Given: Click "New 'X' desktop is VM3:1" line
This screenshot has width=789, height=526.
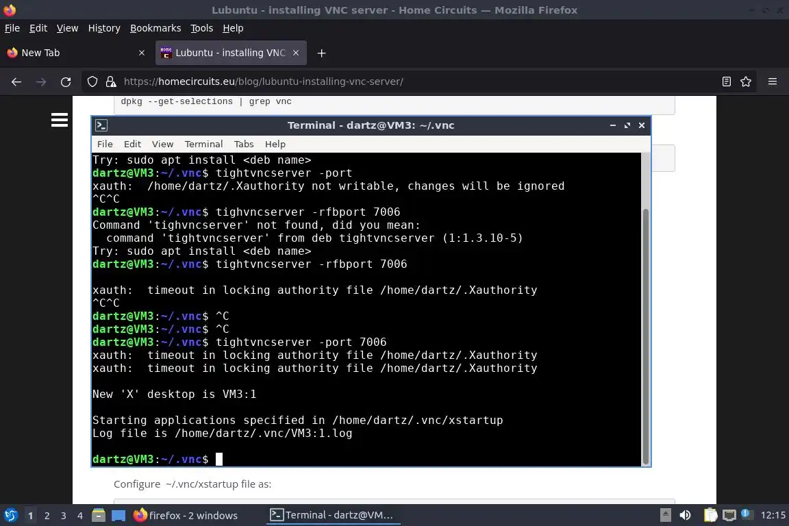Looking at the screenshot, I should (x=174, y=394).
